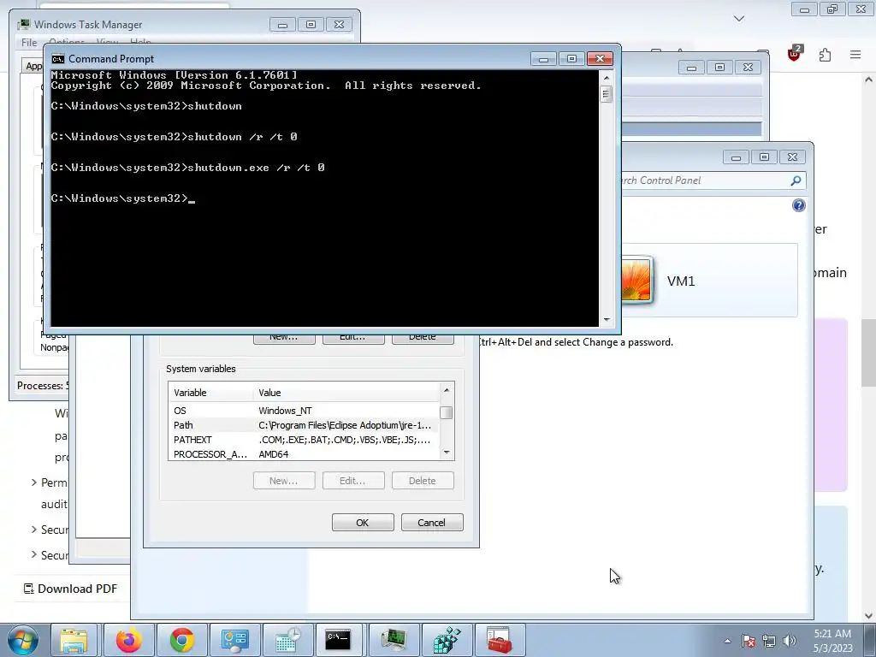The height and width of the screenshot is (657, 876).
Task: Open Command Prompt title bar system icon
Action: tap(57, 59)
